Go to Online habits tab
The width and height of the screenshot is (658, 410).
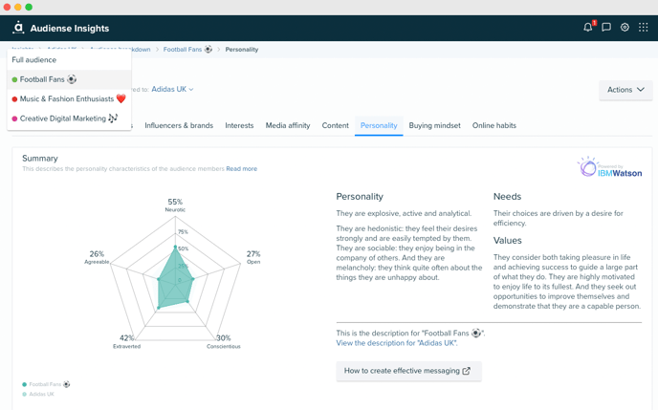click(494, 125)
